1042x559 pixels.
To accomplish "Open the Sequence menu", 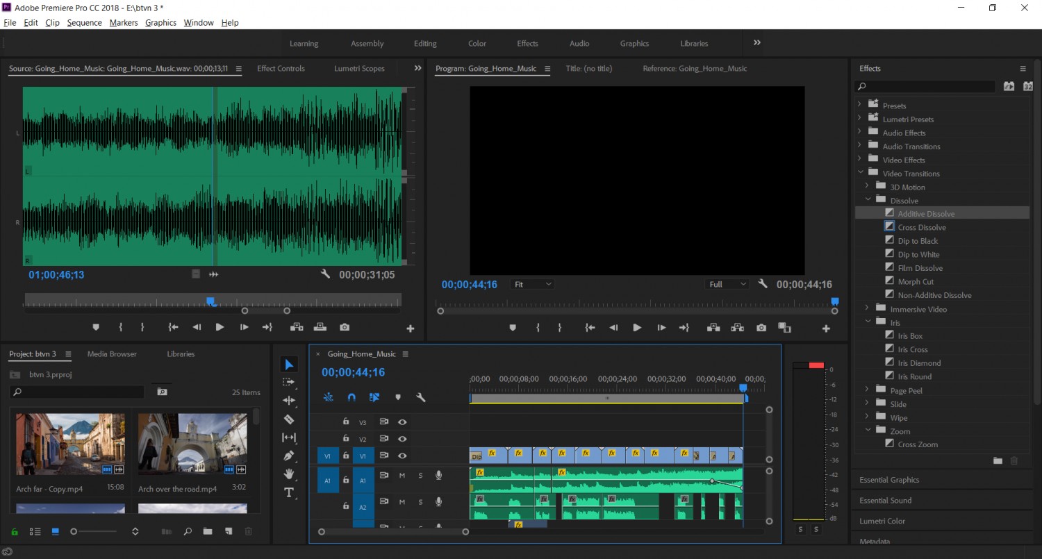I will 84,23.
